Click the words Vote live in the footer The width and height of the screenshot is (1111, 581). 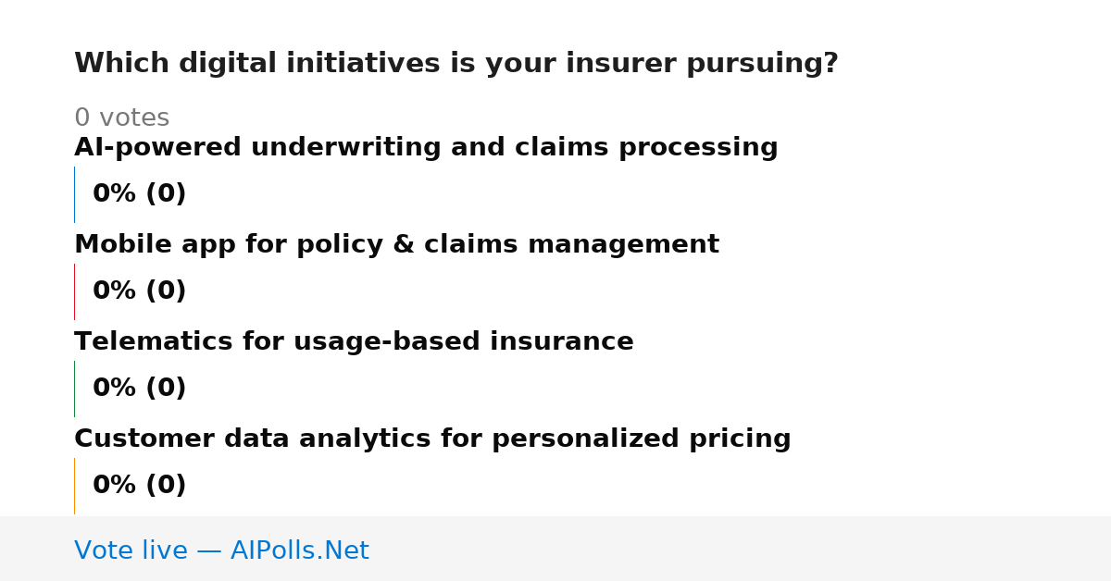(x=131, y=550)
